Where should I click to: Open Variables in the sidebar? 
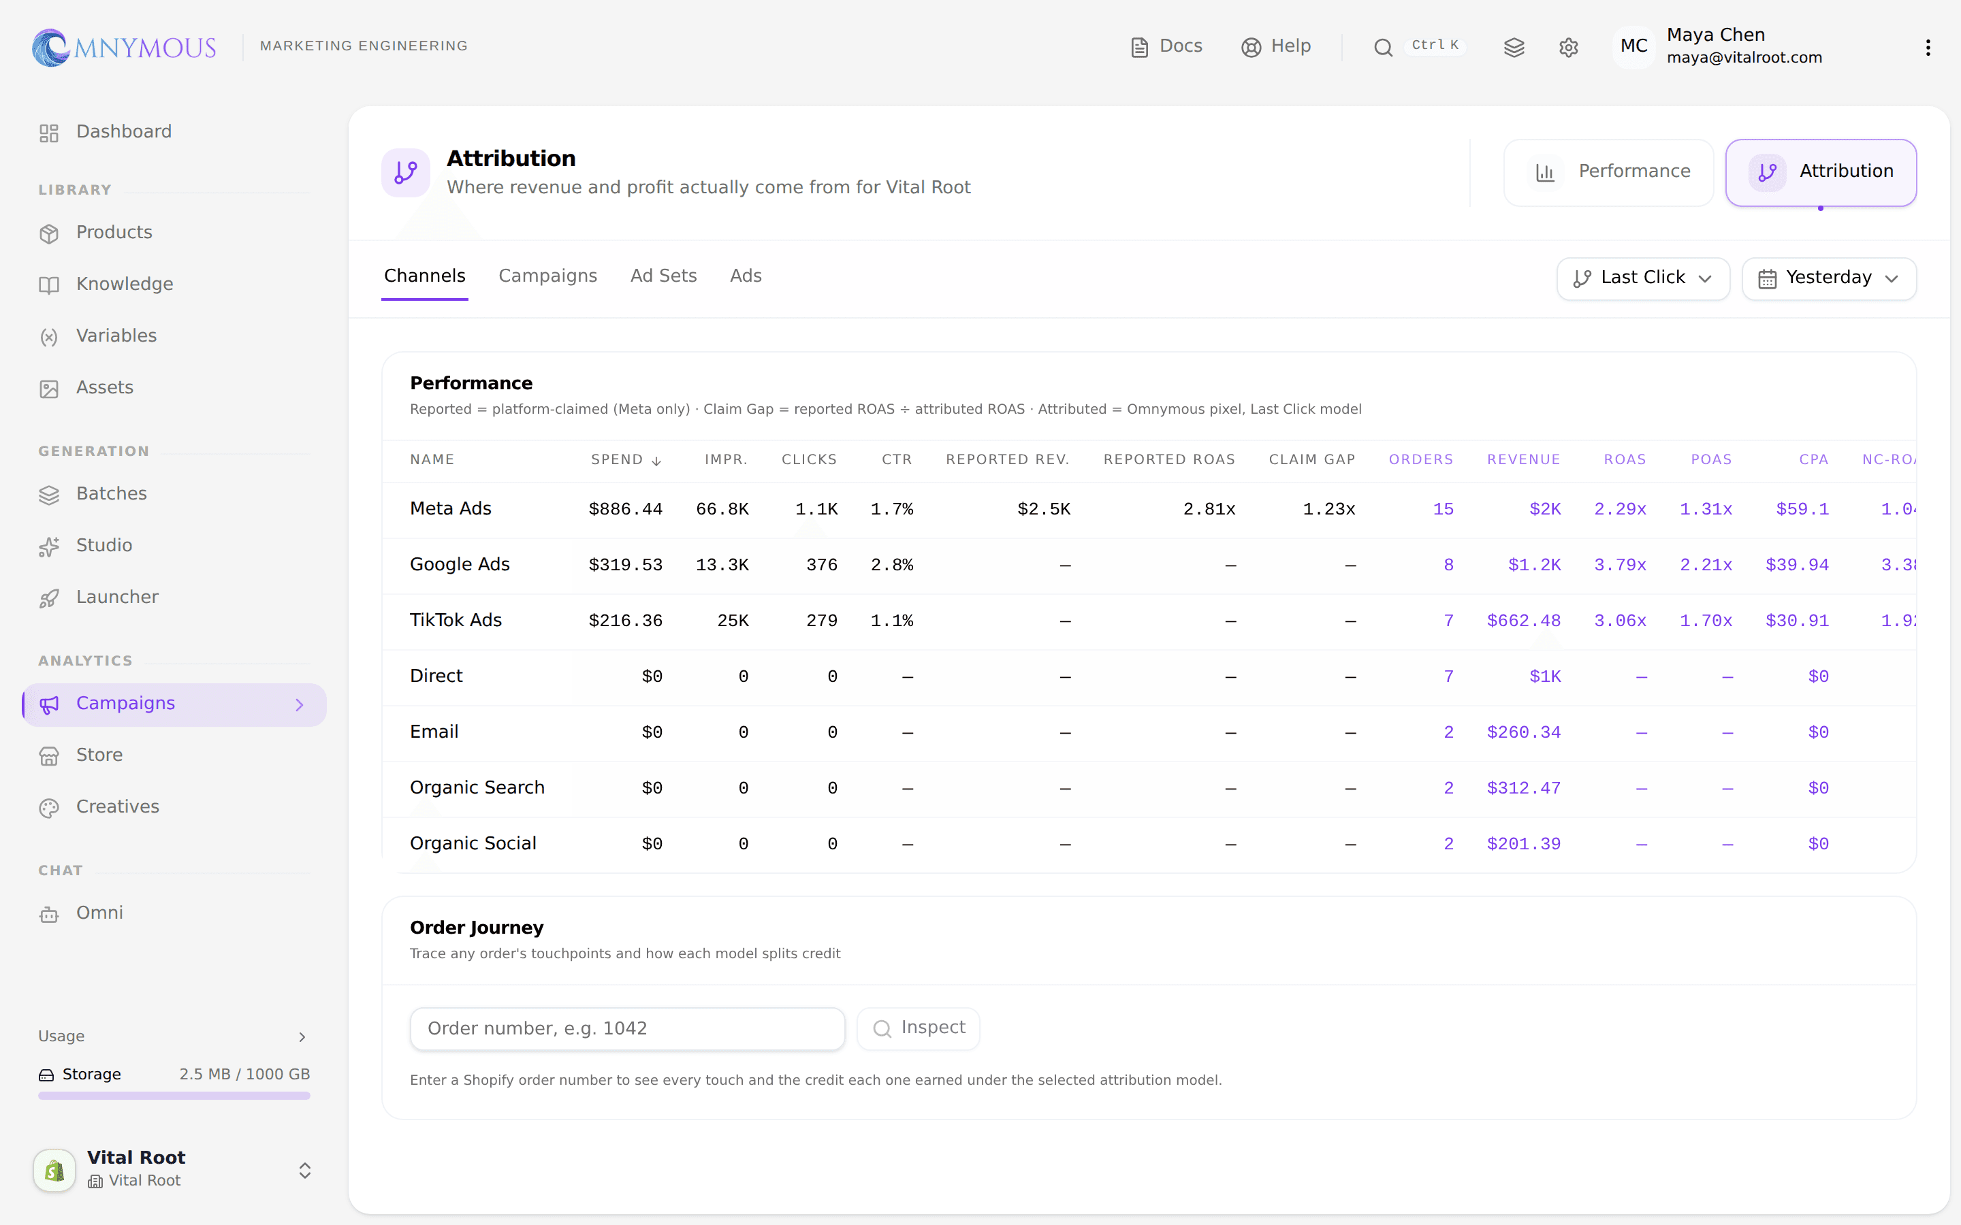point(174,336)
